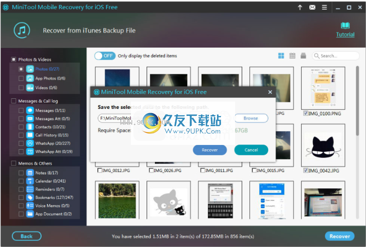The height and width of the screenshot is (247, 366).
Task: Check the Contacts (10/21) checkbox
Action: 21,127
